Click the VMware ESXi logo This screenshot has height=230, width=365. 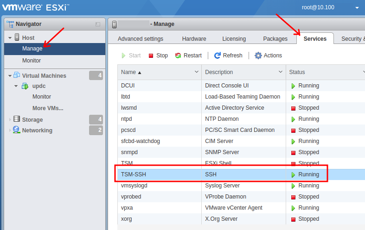point(36,7)
